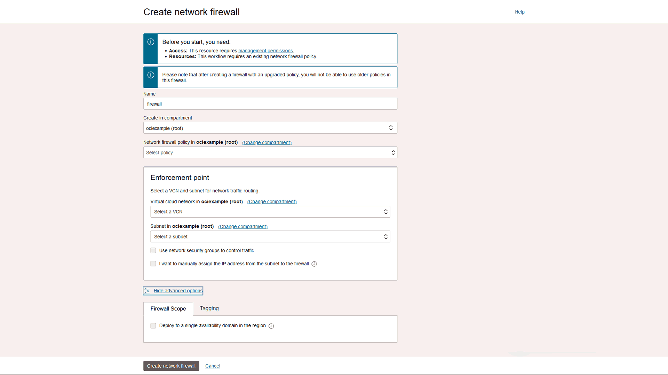Image resolution: width=668 pixels, height=375 pixels.
Task: Enable deploy to a single availability domain
Action: pyautogui.click(x=153, y=326)
